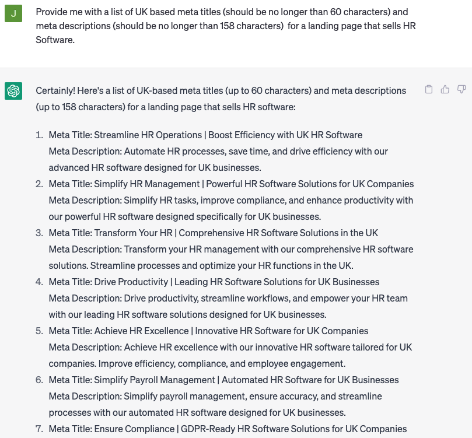Click the user prompt about meta titles

[225, 26]
